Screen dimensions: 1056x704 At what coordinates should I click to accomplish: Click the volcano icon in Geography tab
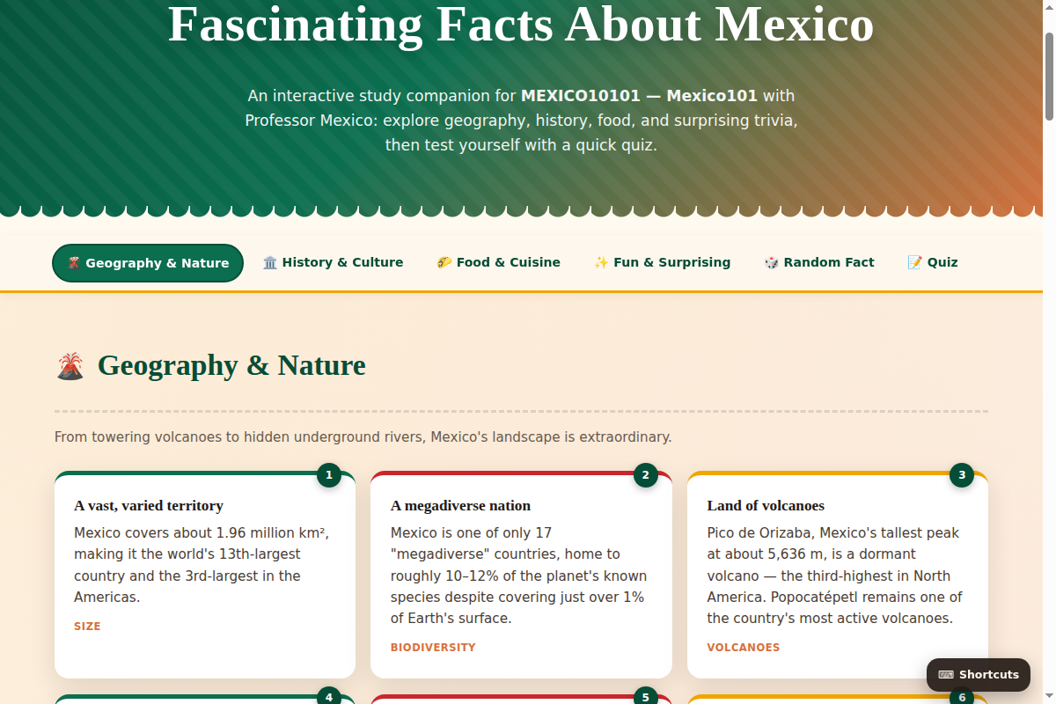pos(74,263)
